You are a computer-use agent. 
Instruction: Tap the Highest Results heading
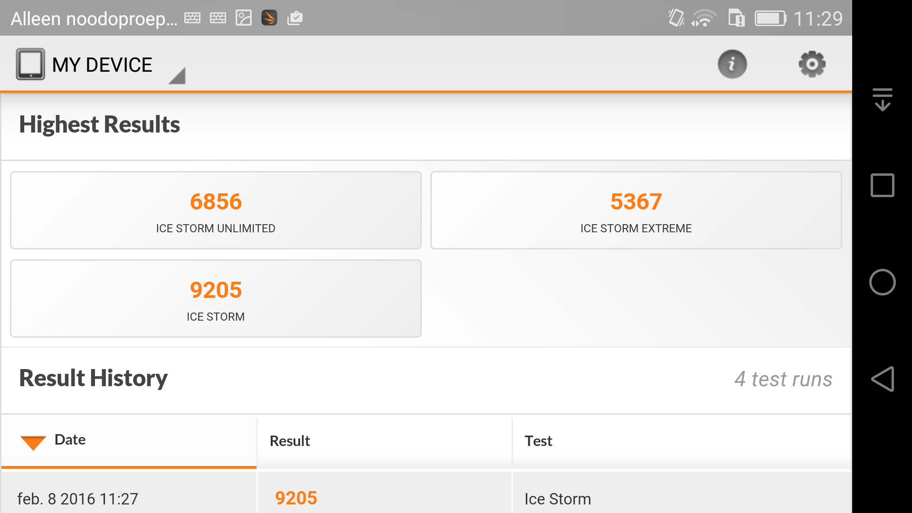[x=99, y=124]
